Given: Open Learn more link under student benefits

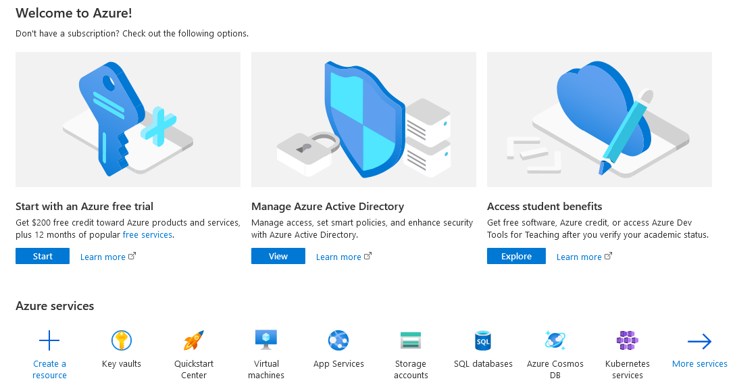Looking at the screenshot, I should point(579,257).
